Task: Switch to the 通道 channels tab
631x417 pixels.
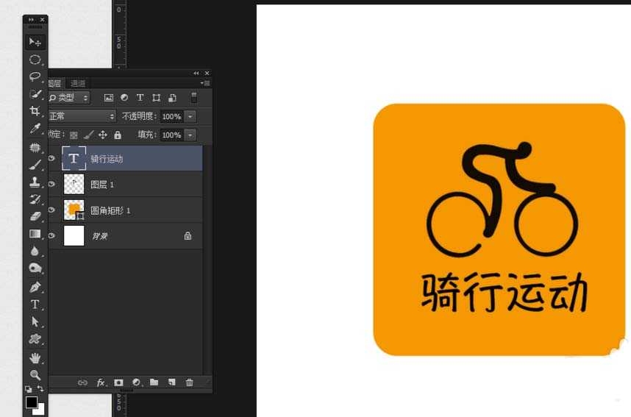Action: click(x=78, y=83)
